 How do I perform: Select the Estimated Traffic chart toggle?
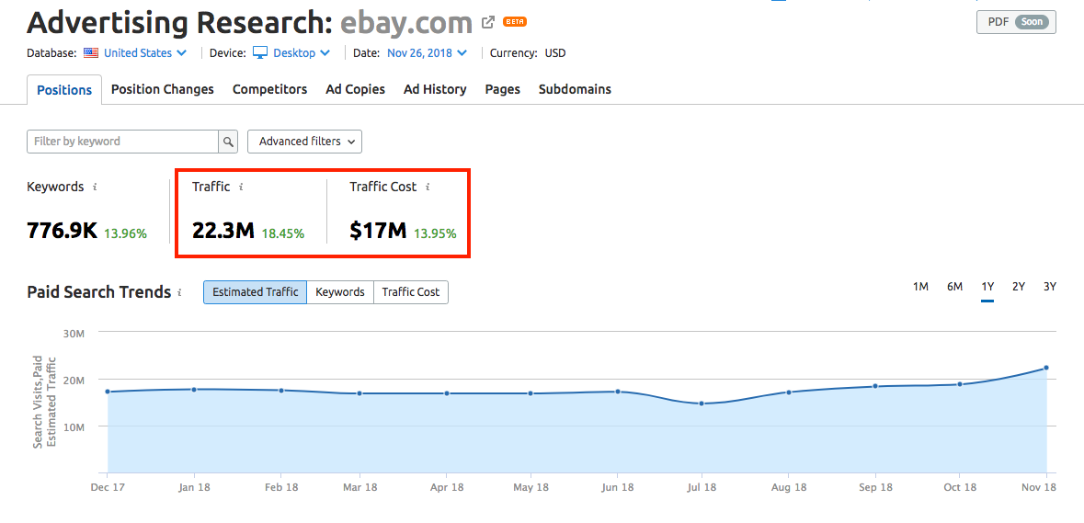(x=255, y=292)
